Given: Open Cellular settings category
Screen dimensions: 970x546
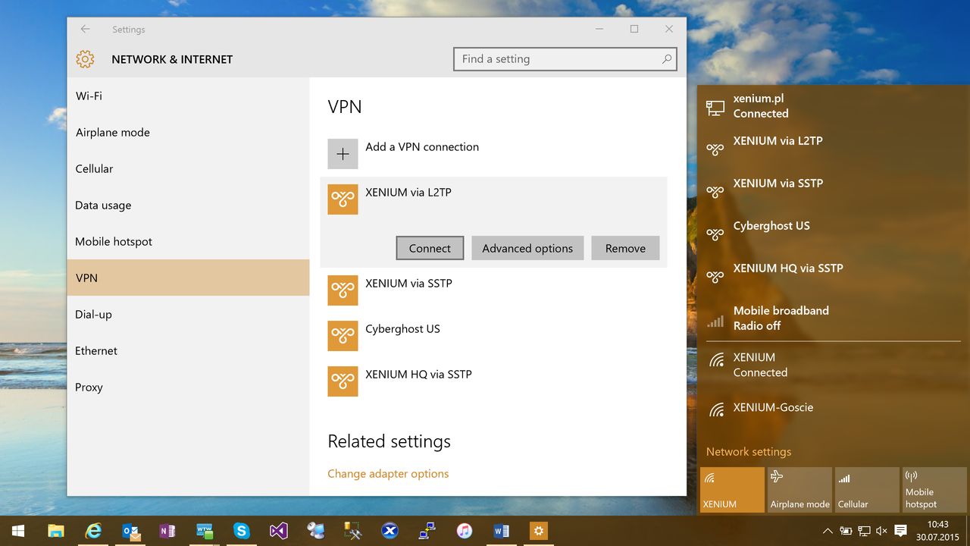Looking at the screenshot, I should [188, 169].
